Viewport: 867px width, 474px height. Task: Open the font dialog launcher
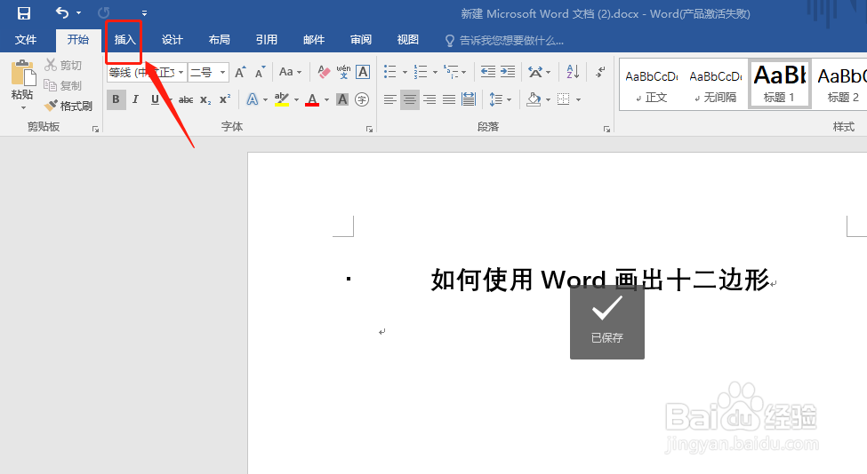tap(369, 129)
